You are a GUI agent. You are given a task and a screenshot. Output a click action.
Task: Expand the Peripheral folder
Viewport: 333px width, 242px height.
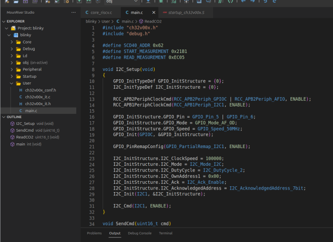(x=31, y=69)
